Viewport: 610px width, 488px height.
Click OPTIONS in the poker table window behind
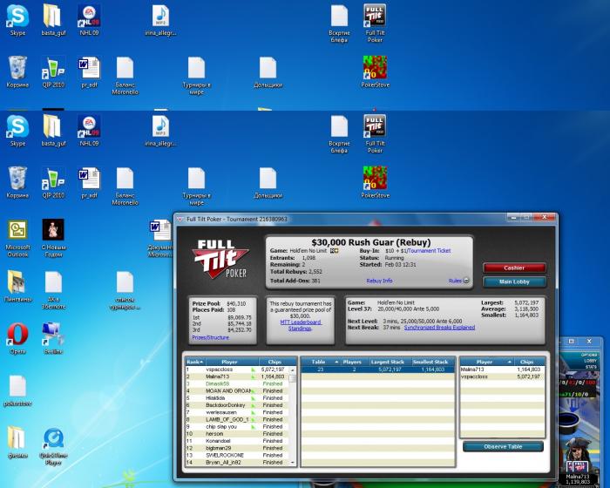pos(589,356)
